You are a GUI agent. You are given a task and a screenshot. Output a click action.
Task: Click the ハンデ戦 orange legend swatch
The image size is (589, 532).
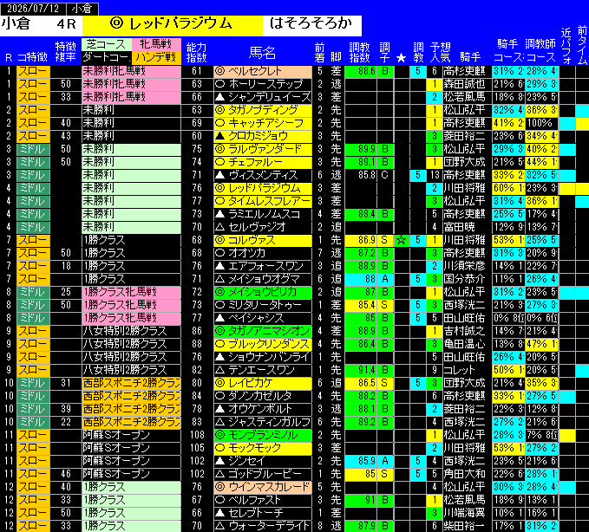pyautogui.click(x=156, y=57)
